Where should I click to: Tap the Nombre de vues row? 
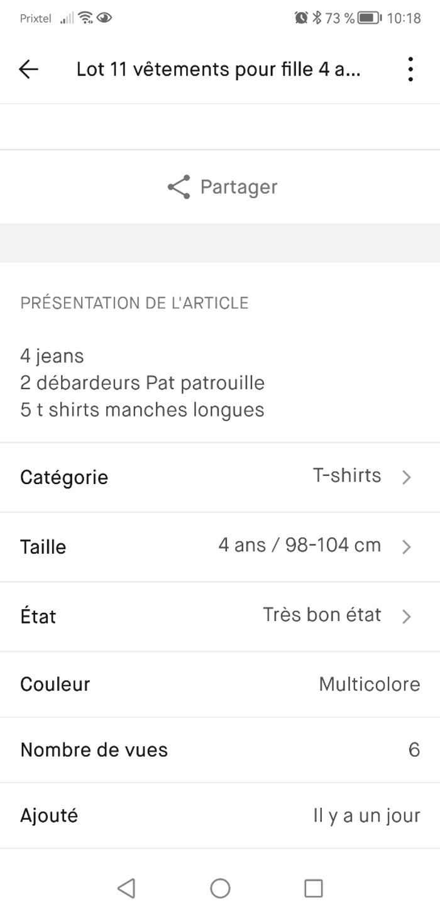click(x=220, y=749)
